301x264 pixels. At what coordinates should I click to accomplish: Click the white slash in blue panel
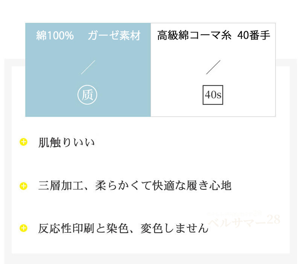[88, 67]
